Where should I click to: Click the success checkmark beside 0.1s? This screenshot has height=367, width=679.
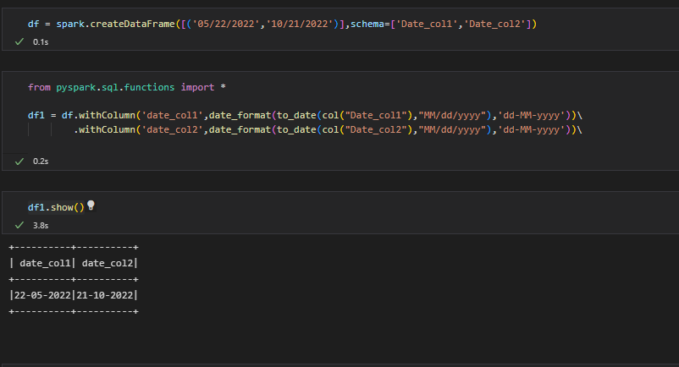19,42
